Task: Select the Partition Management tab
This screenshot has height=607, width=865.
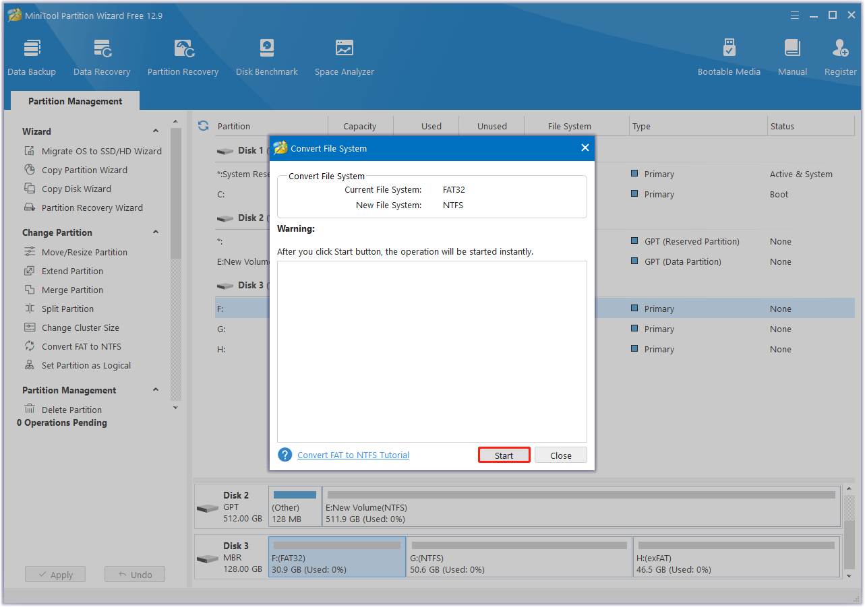Action: coord(75,101)
